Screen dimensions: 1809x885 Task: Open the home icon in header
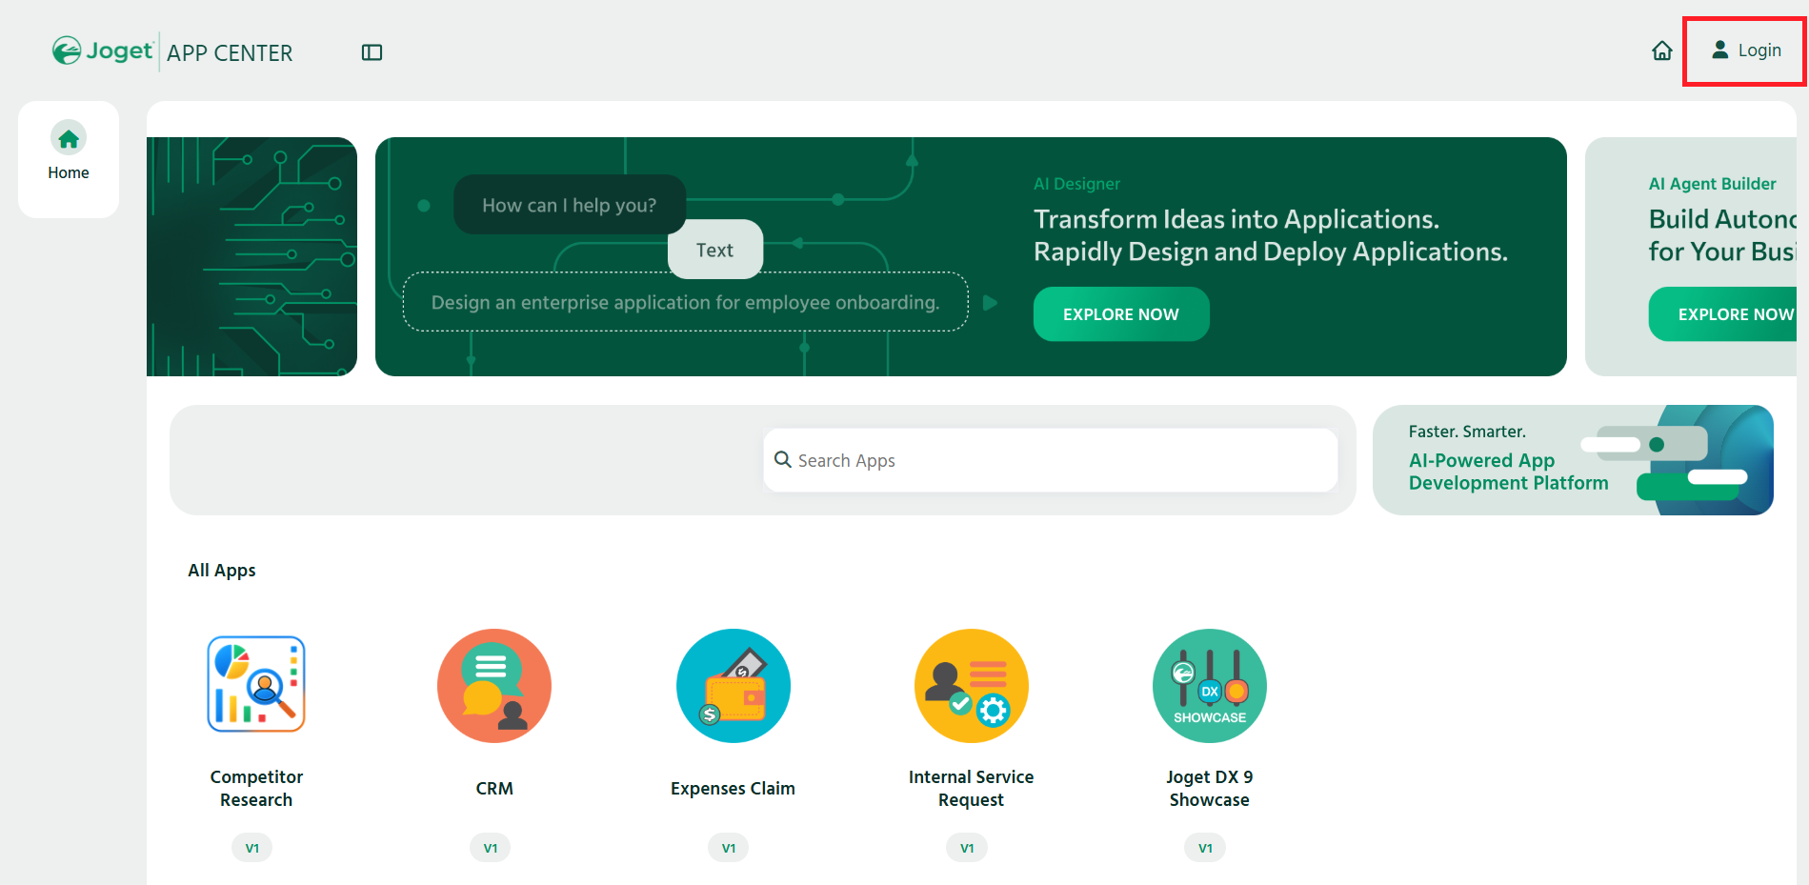click(x=1661, y=50)
